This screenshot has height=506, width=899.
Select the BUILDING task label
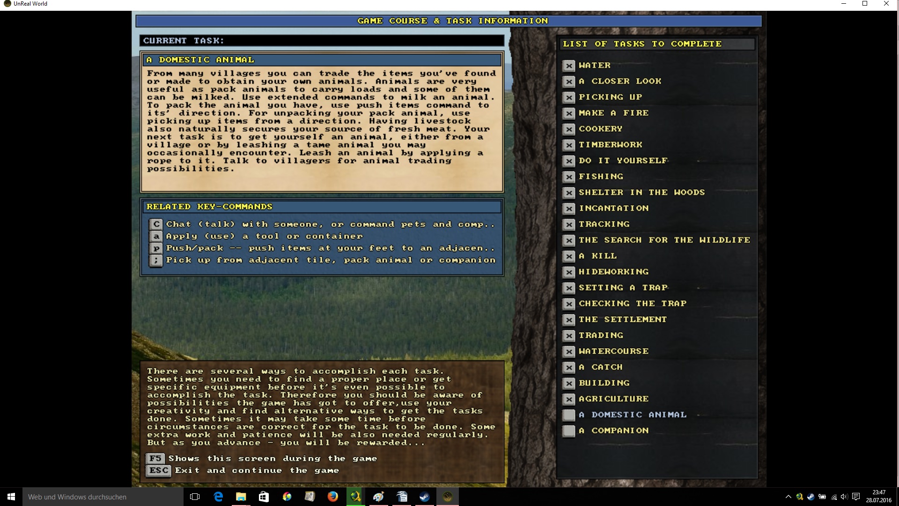604,383
